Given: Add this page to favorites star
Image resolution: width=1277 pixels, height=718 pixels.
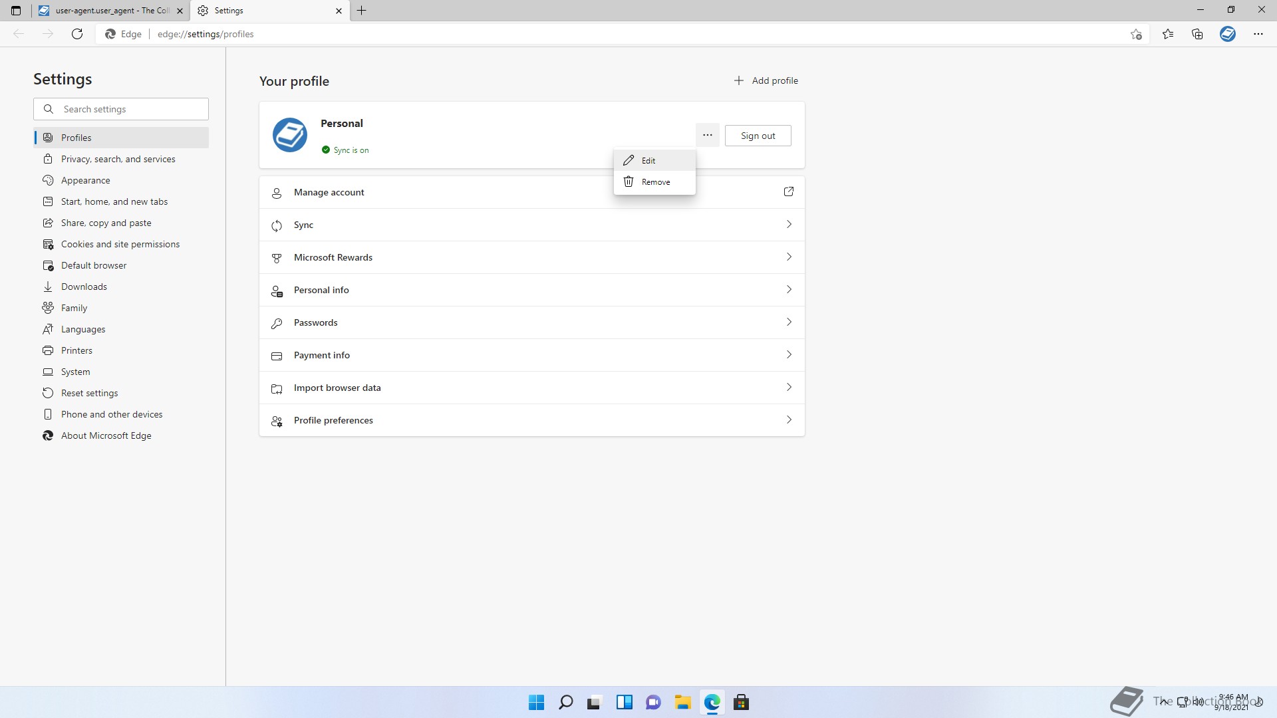Looking at the screenshot, I should pyautogui.click(x=1136, y=34).
